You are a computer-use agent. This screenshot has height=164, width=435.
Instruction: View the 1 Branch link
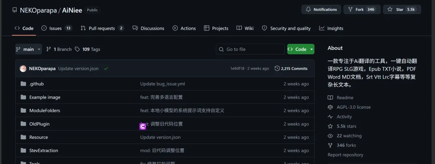click(x=59, y=49)
